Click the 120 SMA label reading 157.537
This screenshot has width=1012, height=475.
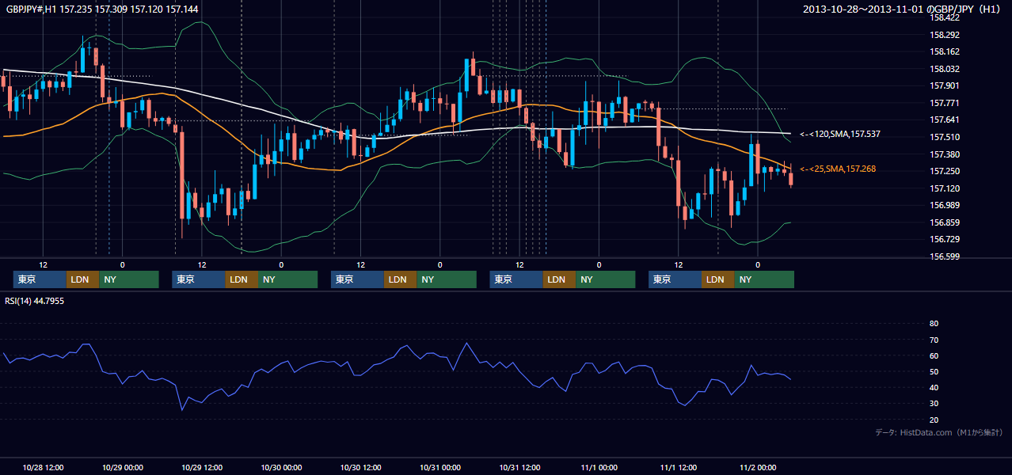(x=839, y=135)
